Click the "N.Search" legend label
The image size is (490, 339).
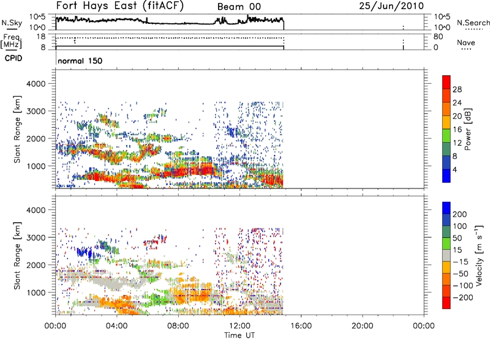click(473, 23)
